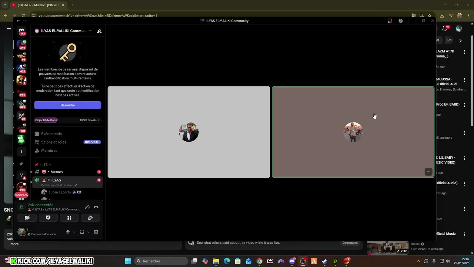Open Objectif de Boost progress bar
This screenshot has height=267, width=474.
(x=67, y=120)
